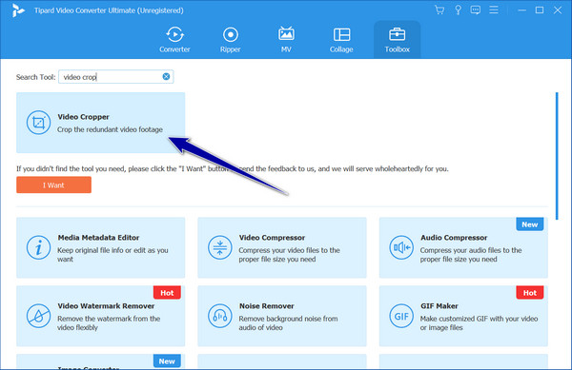Click the vertical scrollbar of tool list
The image size is (572, 370).
click(557, 156)
